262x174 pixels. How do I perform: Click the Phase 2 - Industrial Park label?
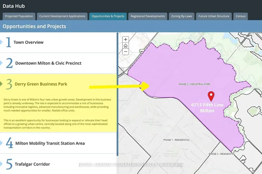click(194, 84)
